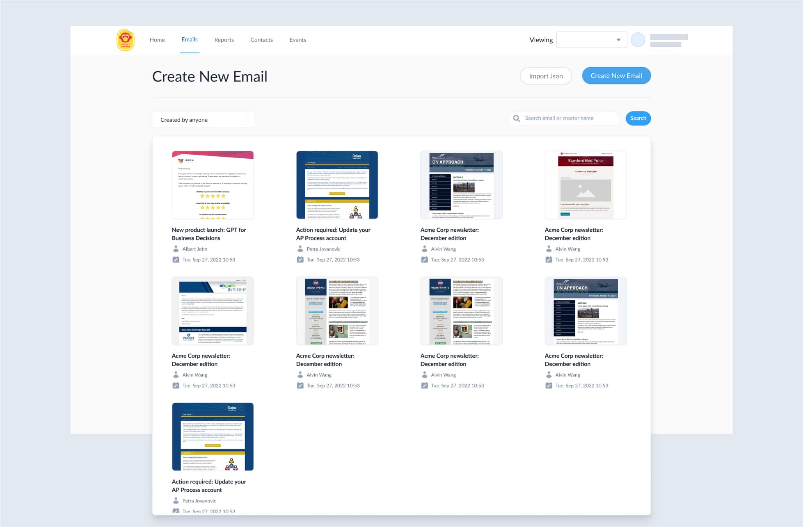The width and height of the screenshot is (803, 527).
Task: Click the Emails tab
Action: [189, 39]
